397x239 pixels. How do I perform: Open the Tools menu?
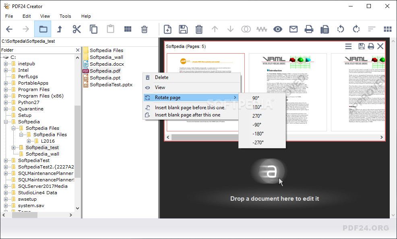click(x=65, y=16)
